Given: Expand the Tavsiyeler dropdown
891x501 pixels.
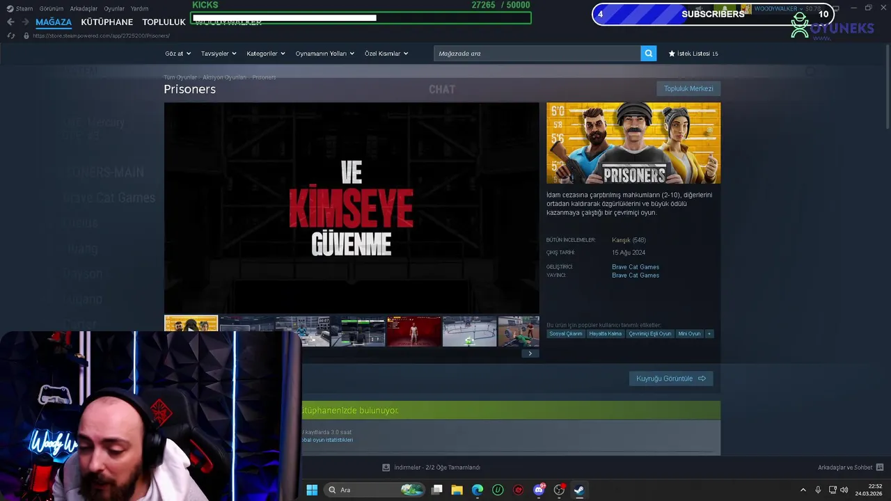Looking at the screenshot, I should [219, 54].
